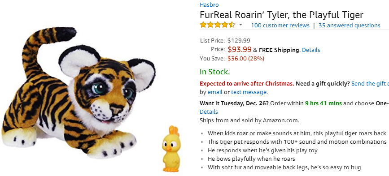Viewport: 389px width, 176px height.
Task: Click the 'Expected to arrive after Christmas' notice
Action: click(247, 84)
